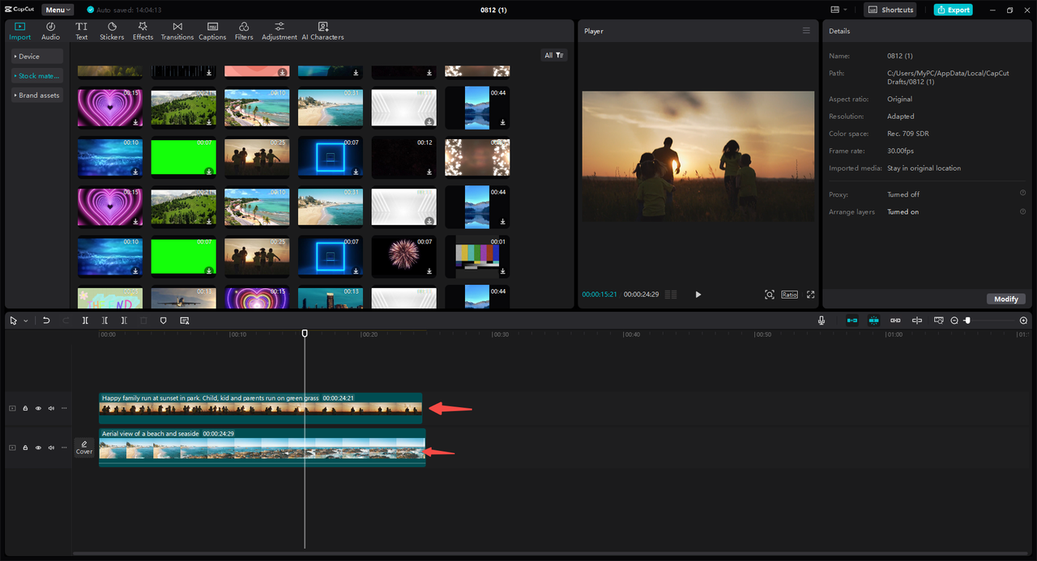Screen dimensions: 1037x561
Task: Toggle preview axis on timeline toolbar
Action: (x=917, y=321)
